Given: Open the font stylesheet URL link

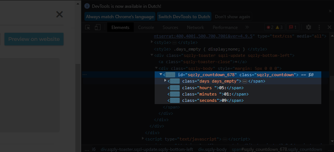Looking at the screenshot, I should pyautogui.click(x=203, y=36).
